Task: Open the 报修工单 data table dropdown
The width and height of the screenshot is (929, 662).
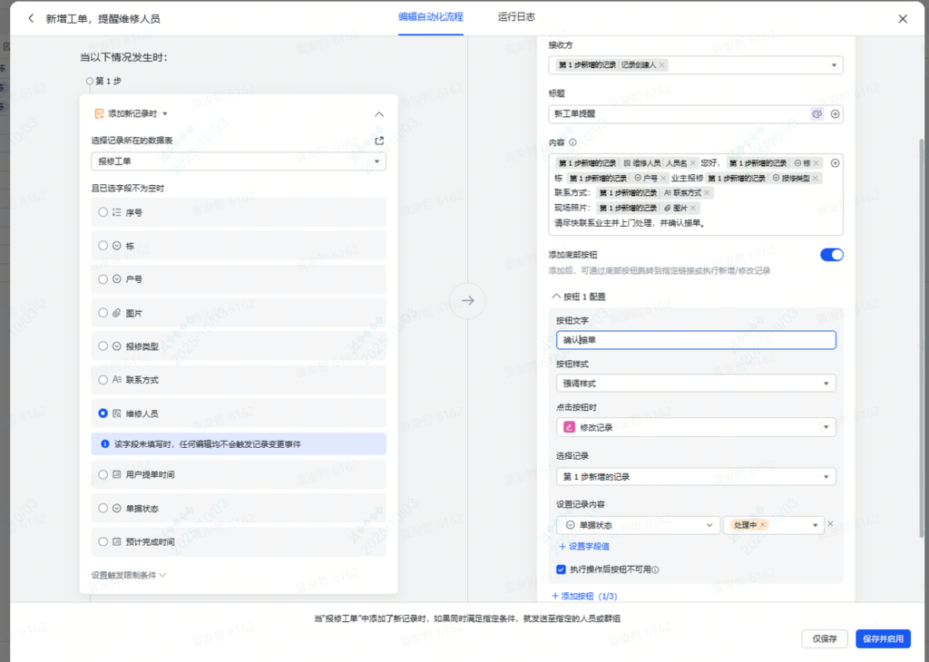Action: [x=238, y=161]
